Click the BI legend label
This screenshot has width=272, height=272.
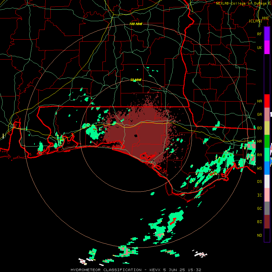[x=259, y=222]
